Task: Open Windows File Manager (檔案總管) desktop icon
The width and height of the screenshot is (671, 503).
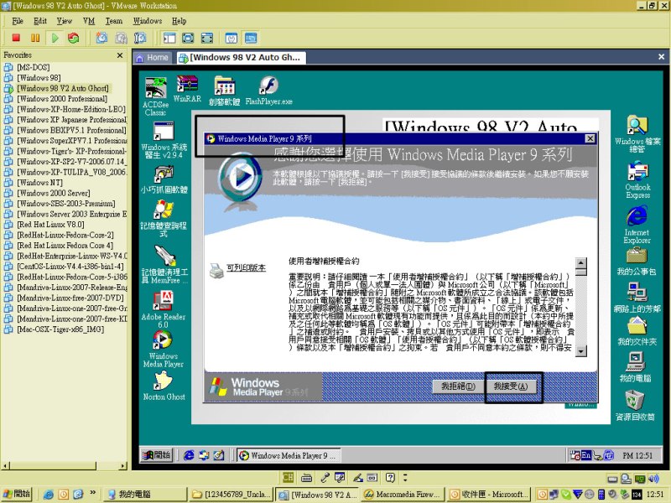Action: point(637,134)
